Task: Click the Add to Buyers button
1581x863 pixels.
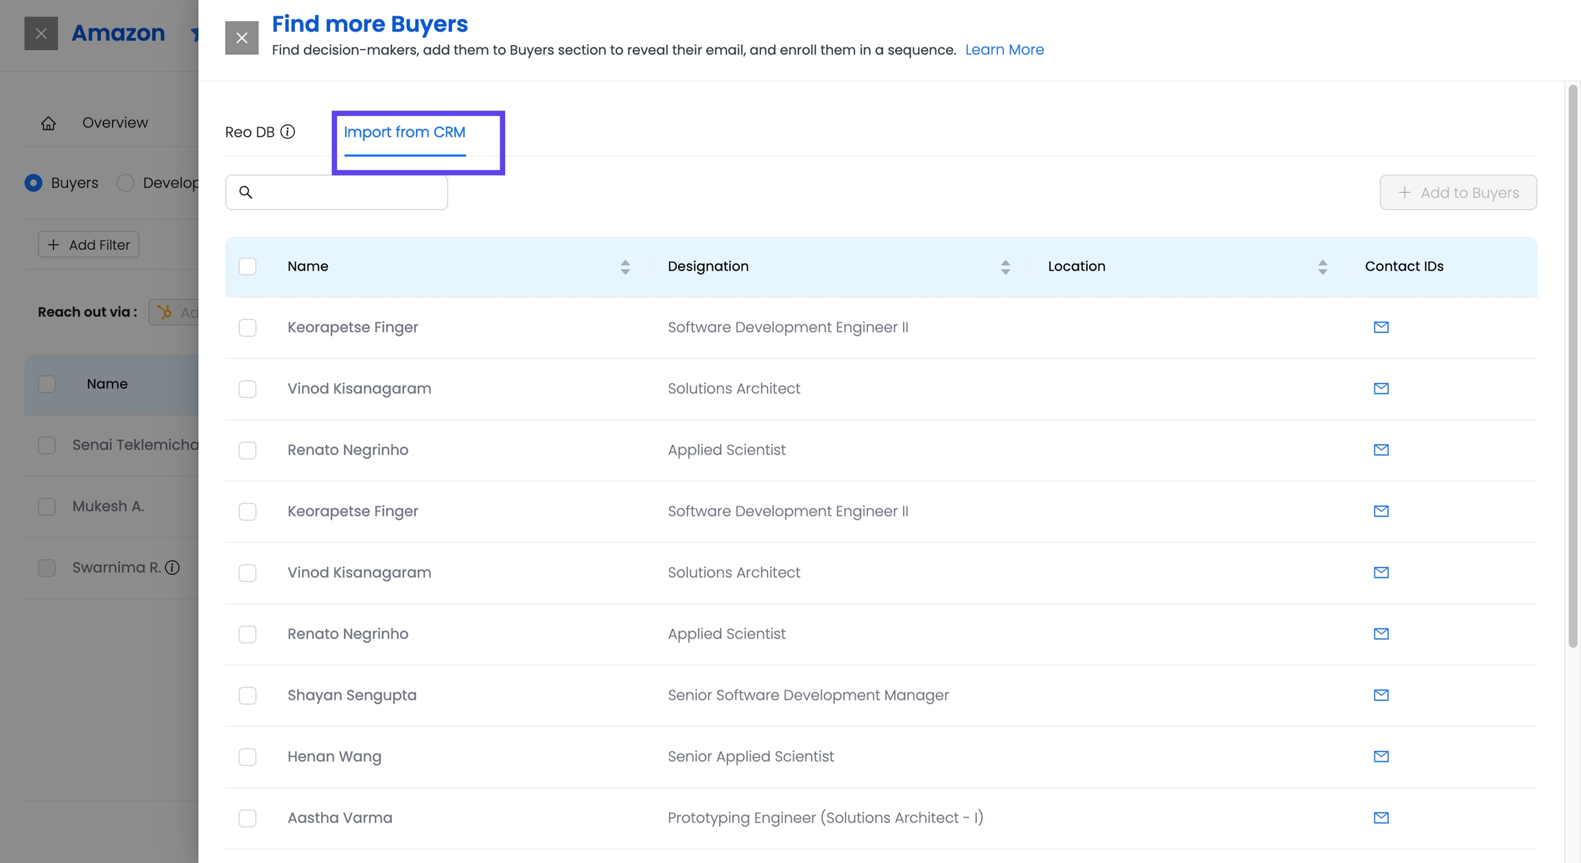Action: (x=1457, y=193)
